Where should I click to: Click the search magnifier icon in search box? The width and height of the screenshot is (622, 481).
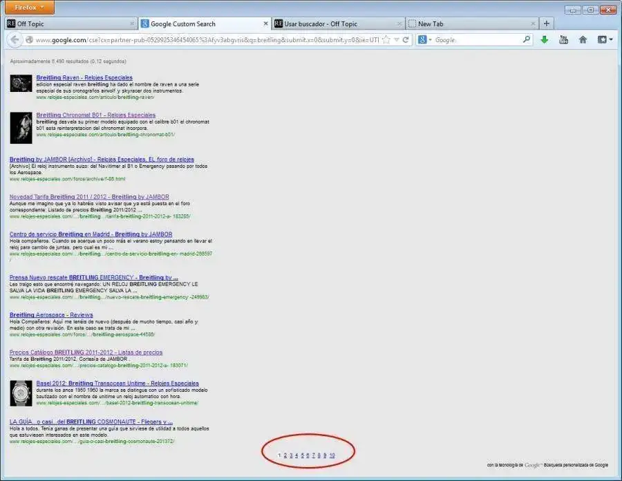point(527,40)
